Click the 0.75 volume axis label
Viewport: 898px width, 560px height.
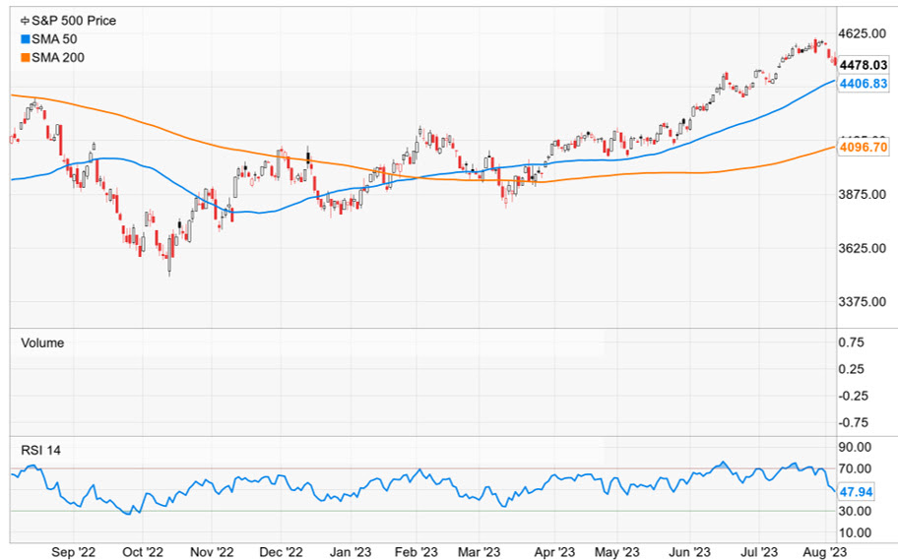851,342
